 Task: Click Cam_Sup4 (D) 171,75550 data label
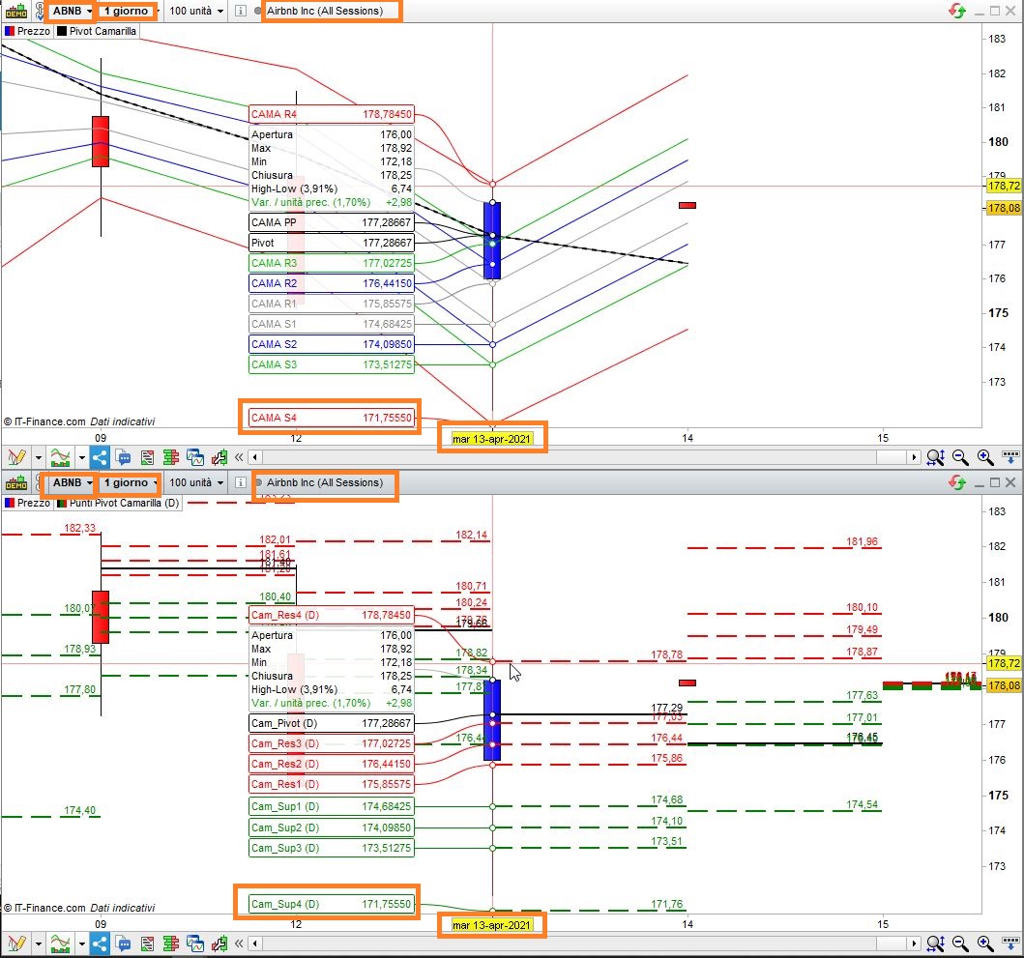pyautogui.click(x=332, y=904)
